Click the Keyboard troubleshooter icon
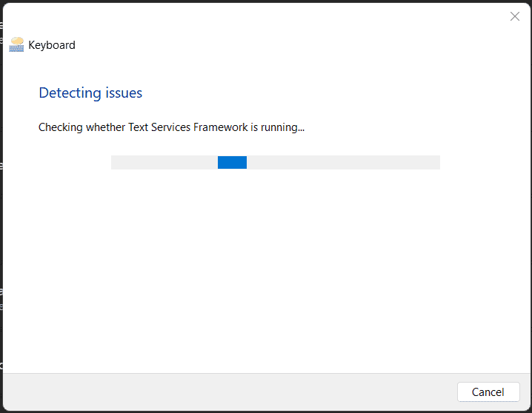The image size is (532, 413). click(x=16, y=45)
